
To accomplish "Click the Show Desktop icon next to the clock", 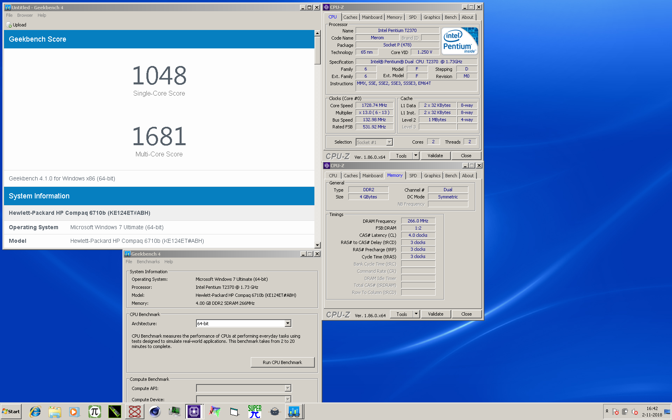I will pos(667,412).
